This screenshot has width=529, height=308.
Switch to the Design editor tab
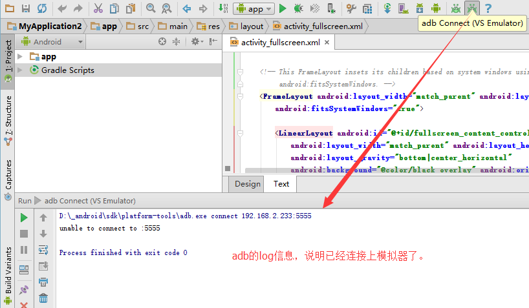click(x=247, y=184)
